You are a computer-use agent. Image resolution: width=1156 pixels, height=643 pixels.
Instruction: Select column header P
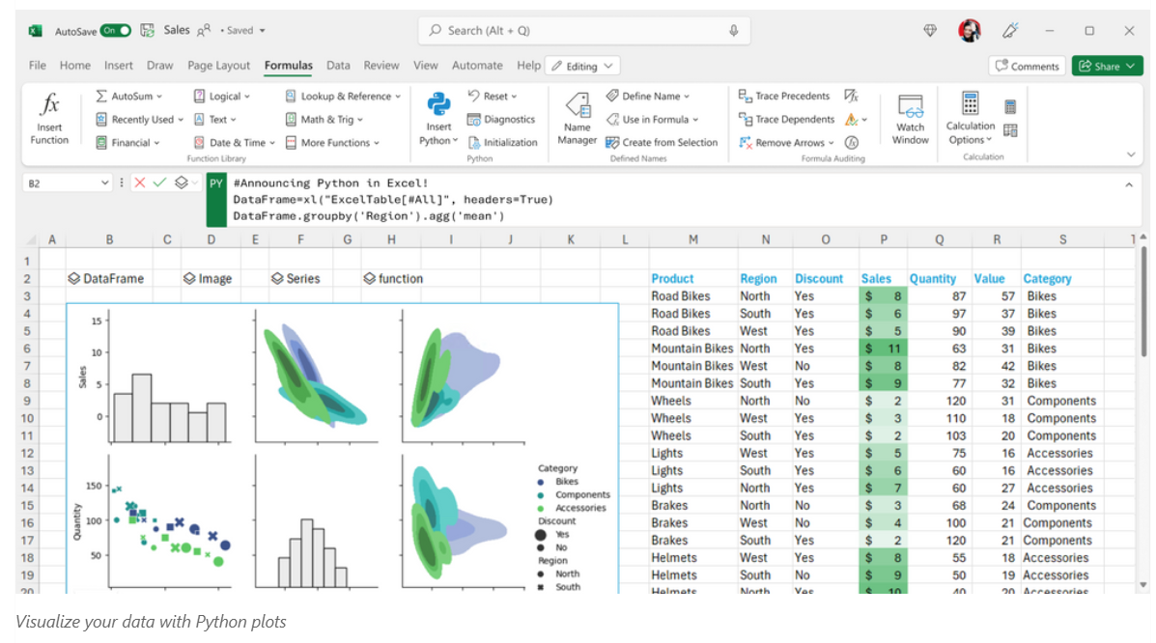click(x=884, y=239)
